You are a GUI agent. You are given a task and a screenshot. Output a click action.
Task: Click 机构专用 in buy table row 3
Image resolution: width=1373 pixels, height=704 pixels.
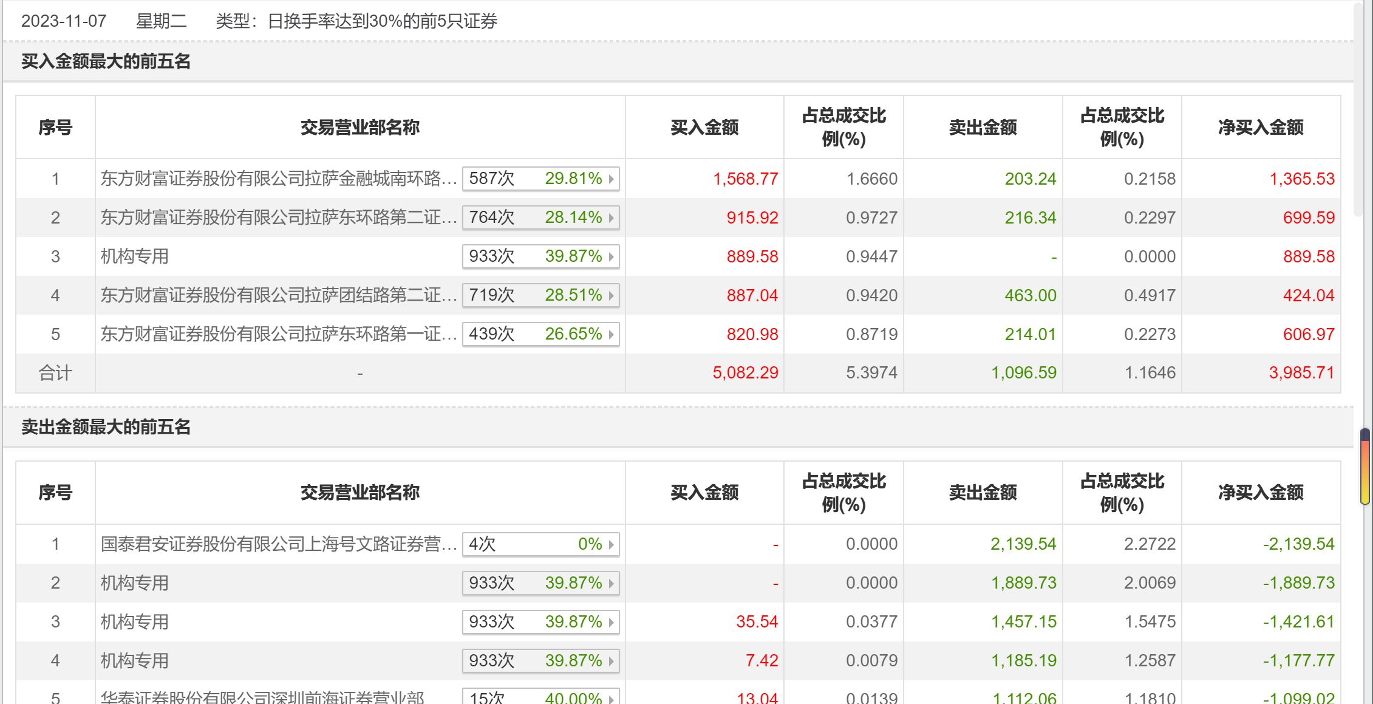pyautogui.click(x=135, y=256)
